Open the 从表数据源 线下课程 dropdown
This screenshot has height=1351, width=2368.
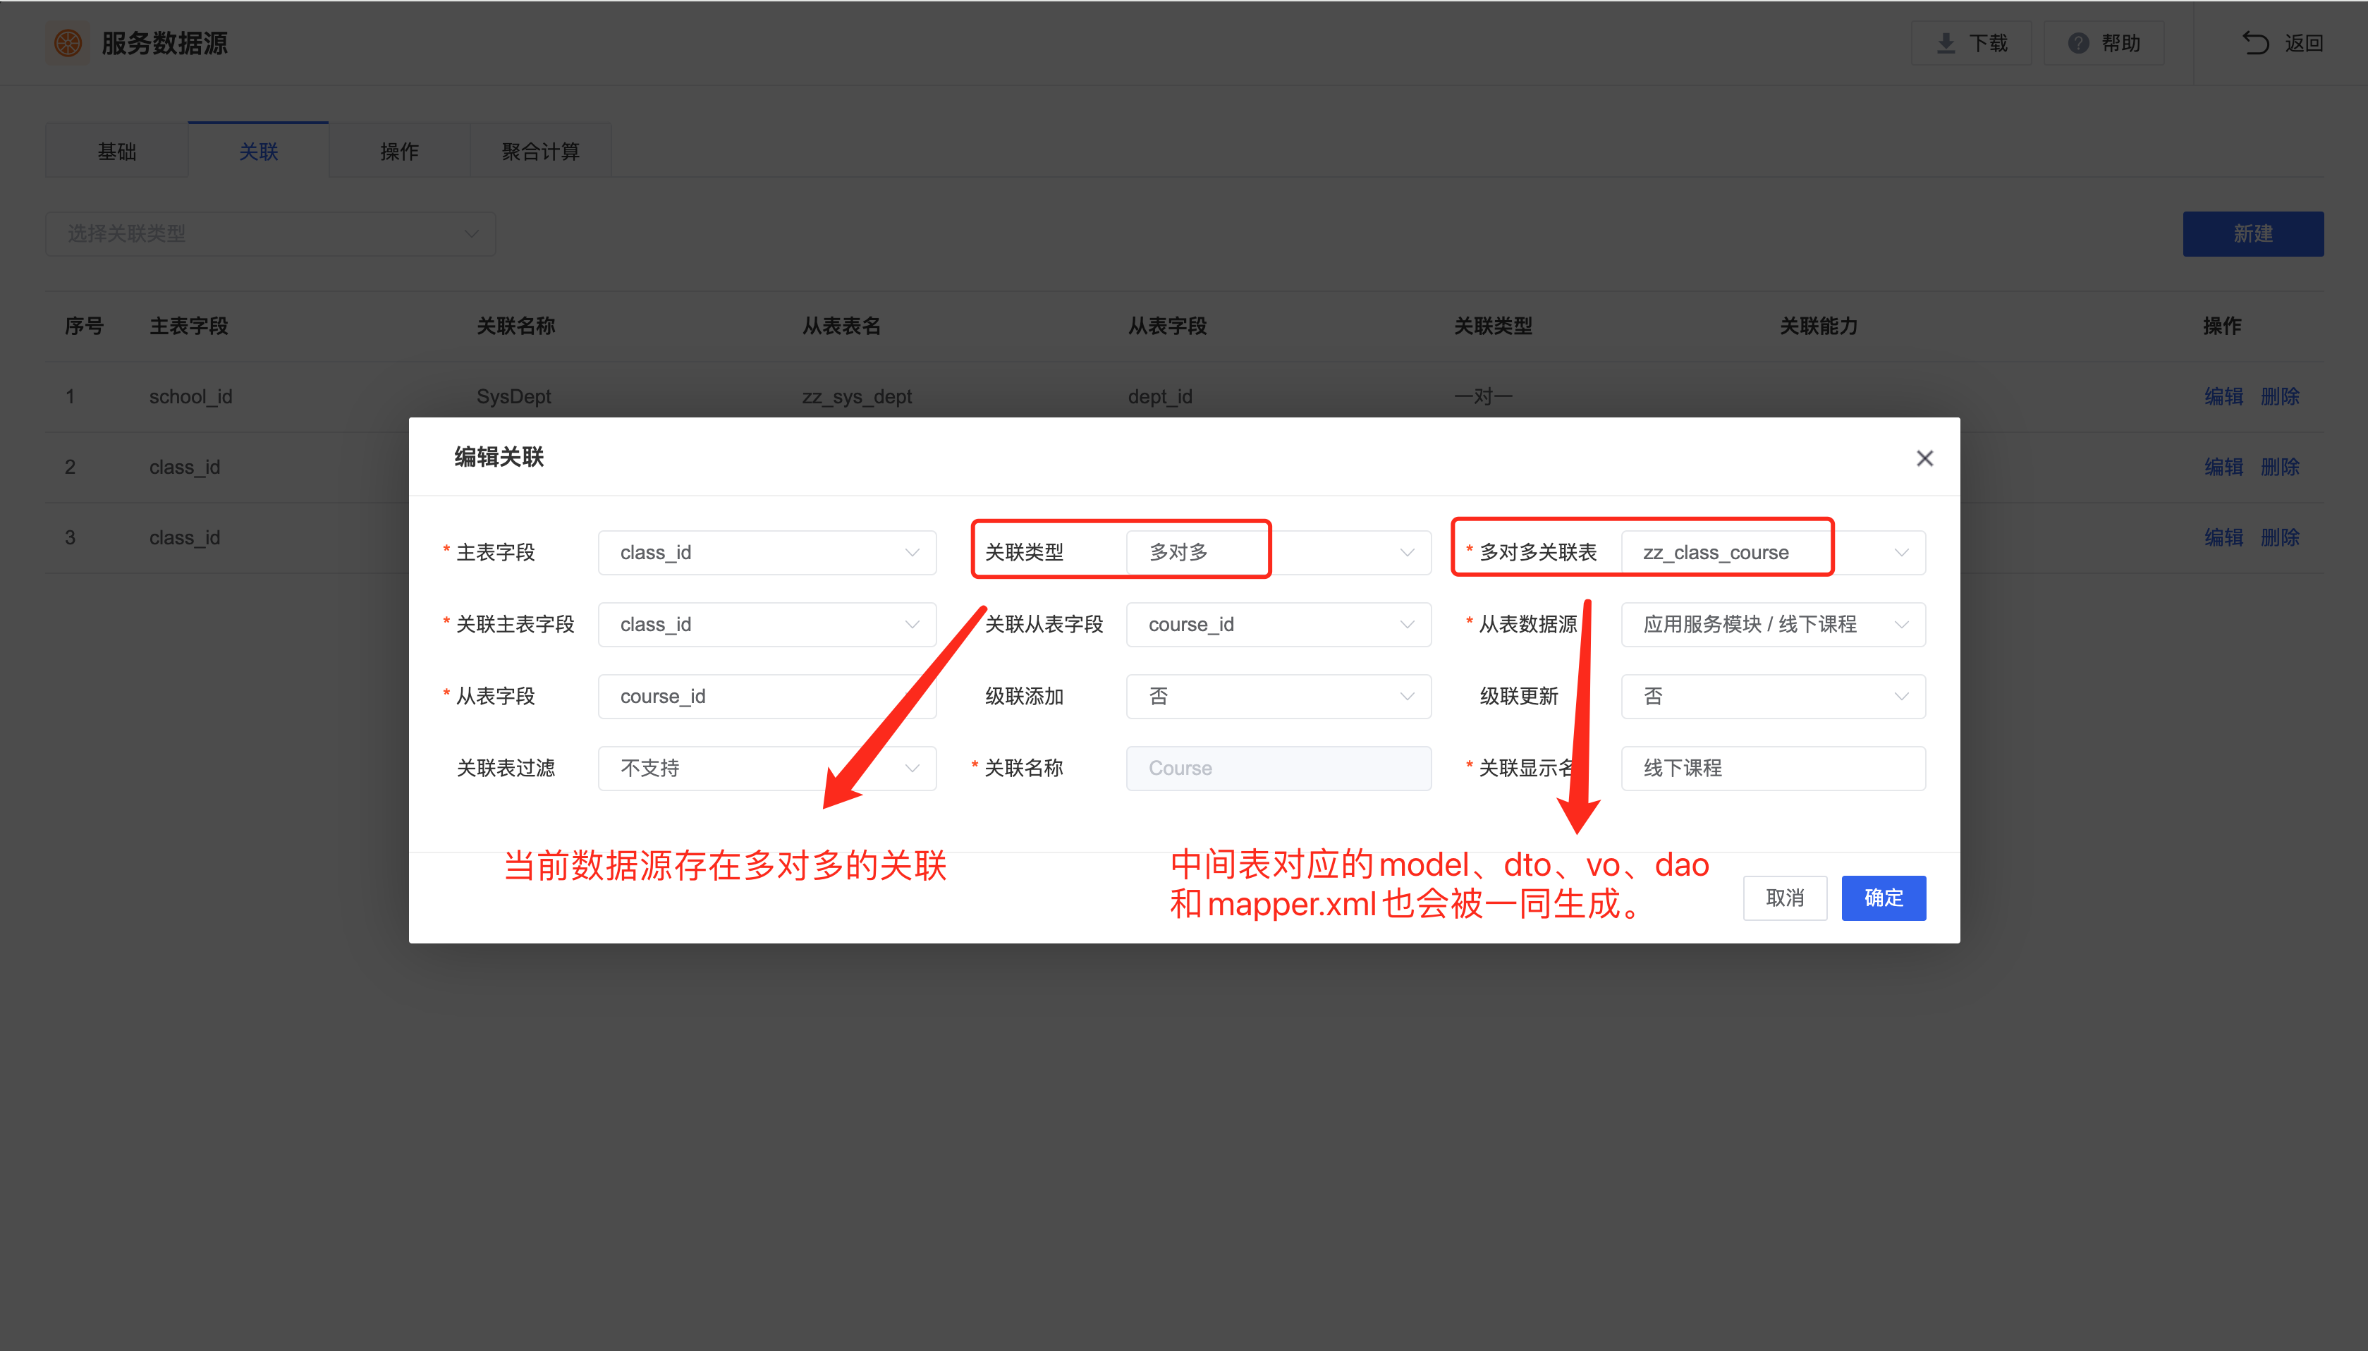pyautogui.click(x=1774, y=625)
